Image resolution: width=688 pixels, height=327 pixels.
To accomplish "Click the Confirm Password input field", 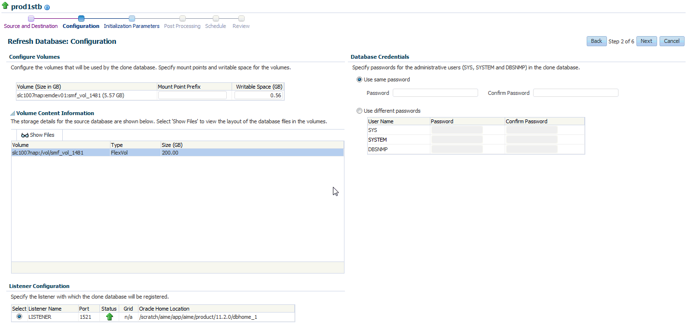I will [x=576, y=93].
